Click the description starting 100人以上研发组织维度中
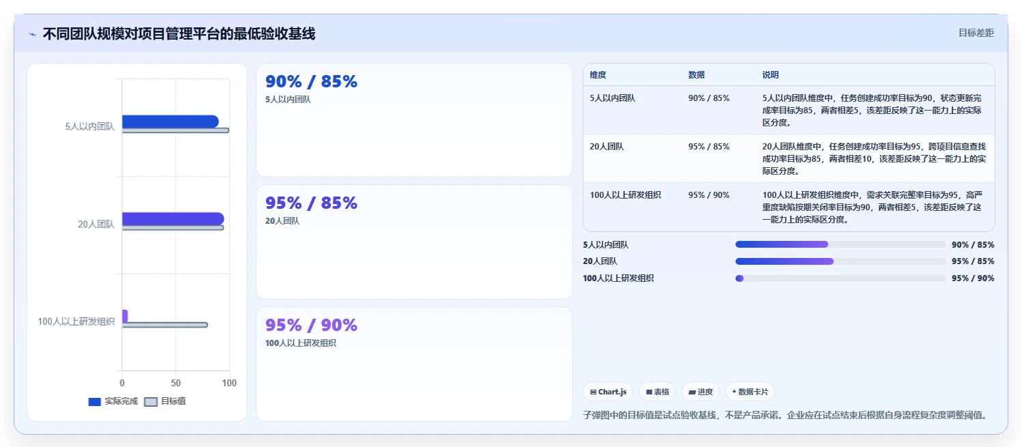 click(x=873, y=207)
